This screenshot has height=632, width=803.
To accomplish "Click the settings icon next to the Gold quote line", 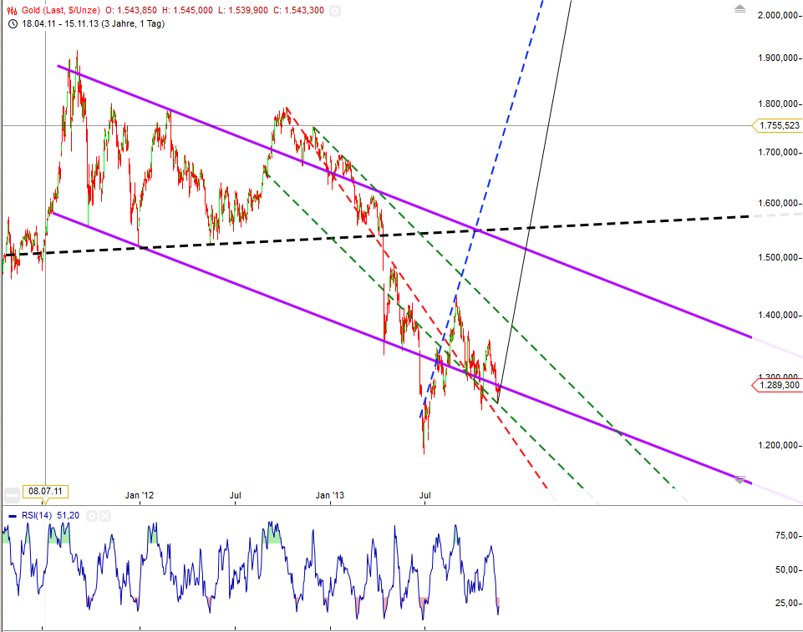I will (x=335, y=11).
